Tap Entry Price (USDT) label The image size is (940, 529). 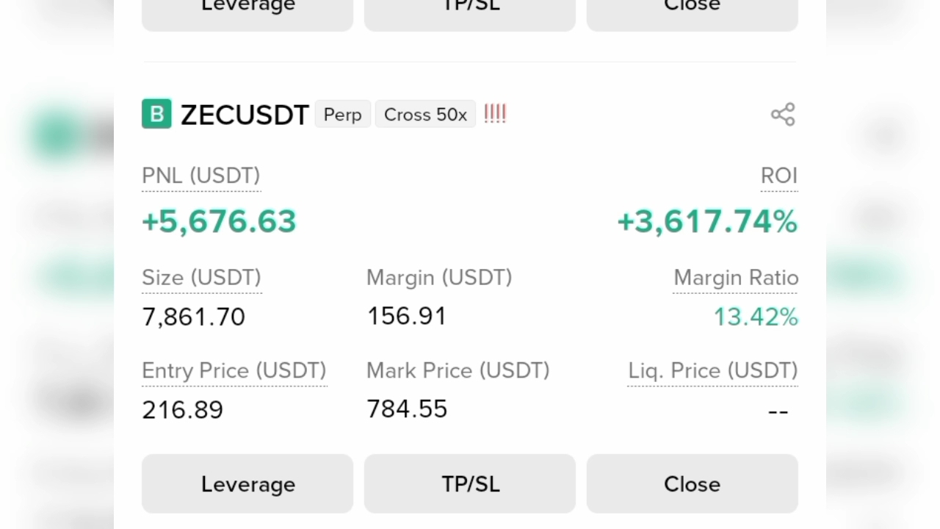(234, 370)
